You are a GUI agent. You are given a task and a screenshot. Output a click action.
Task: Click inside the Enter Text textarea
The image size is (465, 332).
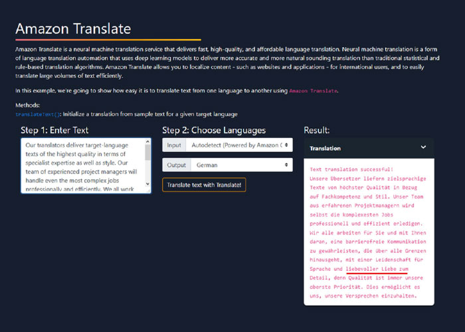[83, 166]
